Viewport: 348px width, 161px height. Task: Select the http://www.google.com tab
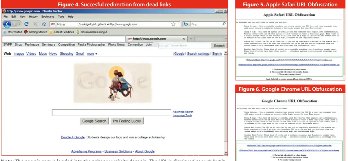point(156,39)
